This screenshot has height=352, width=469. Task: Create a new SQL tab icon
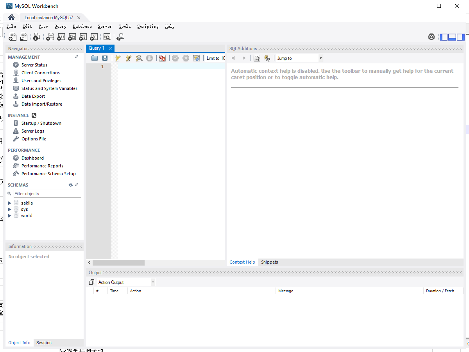[x=13, y=37]
